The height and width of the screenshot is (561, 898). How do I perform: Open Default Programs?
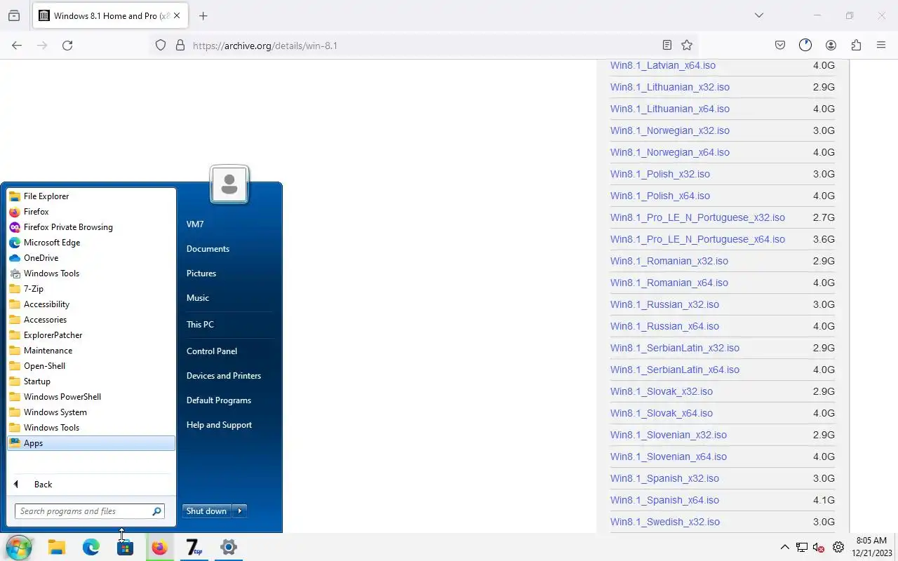[219, 400]
